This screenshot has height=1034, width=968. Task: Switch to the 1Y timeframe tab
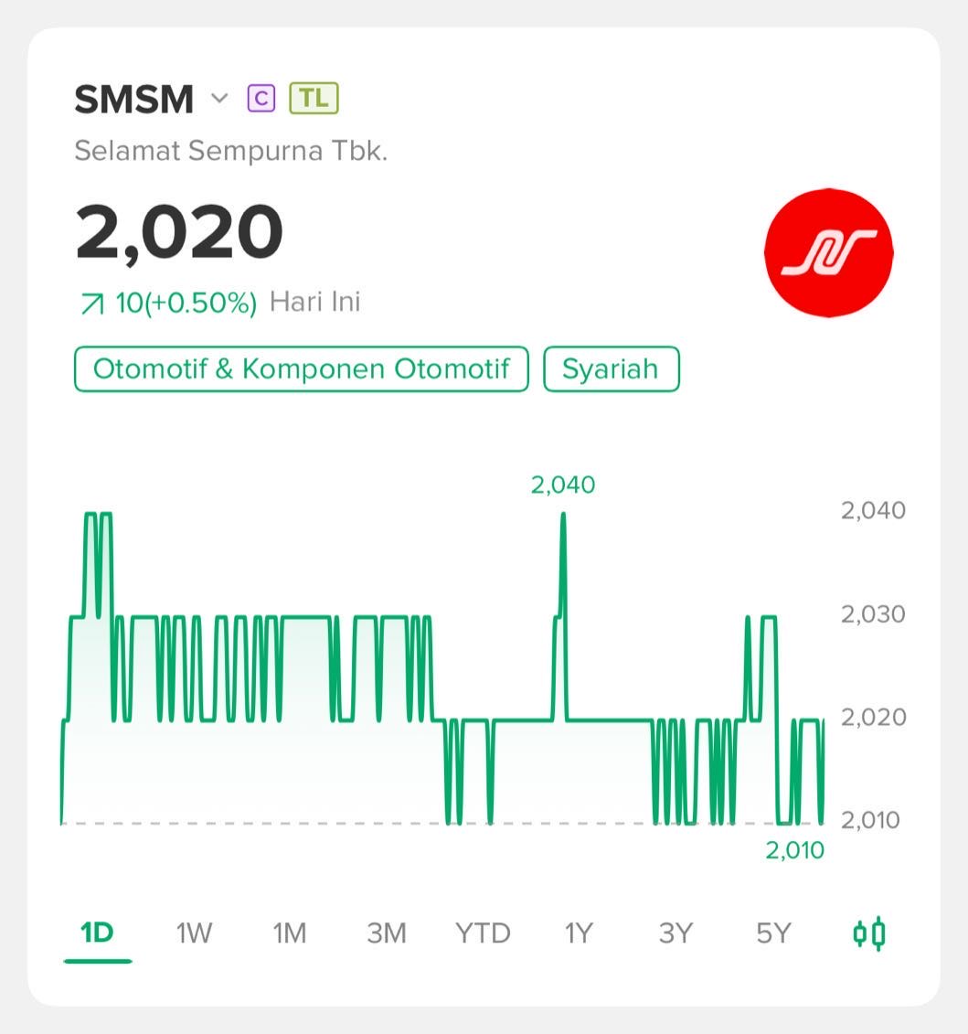[x=579, y=933]
